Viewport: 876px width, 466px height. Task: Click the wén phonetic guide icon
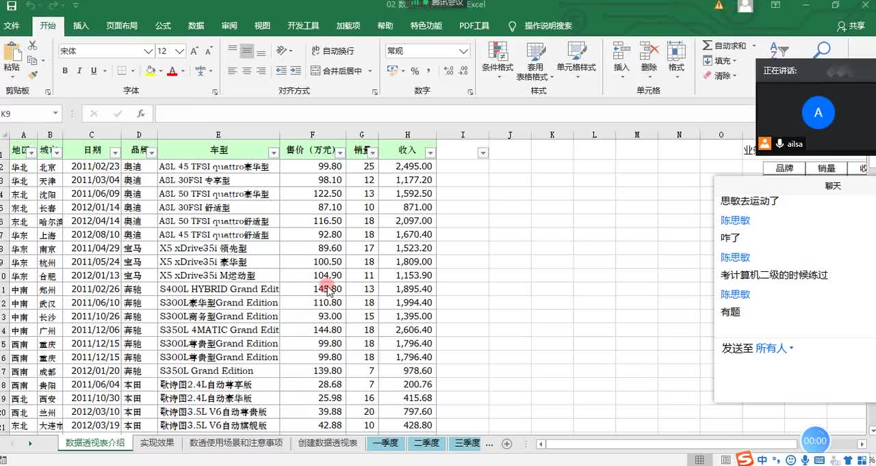[x=201, y=70]
